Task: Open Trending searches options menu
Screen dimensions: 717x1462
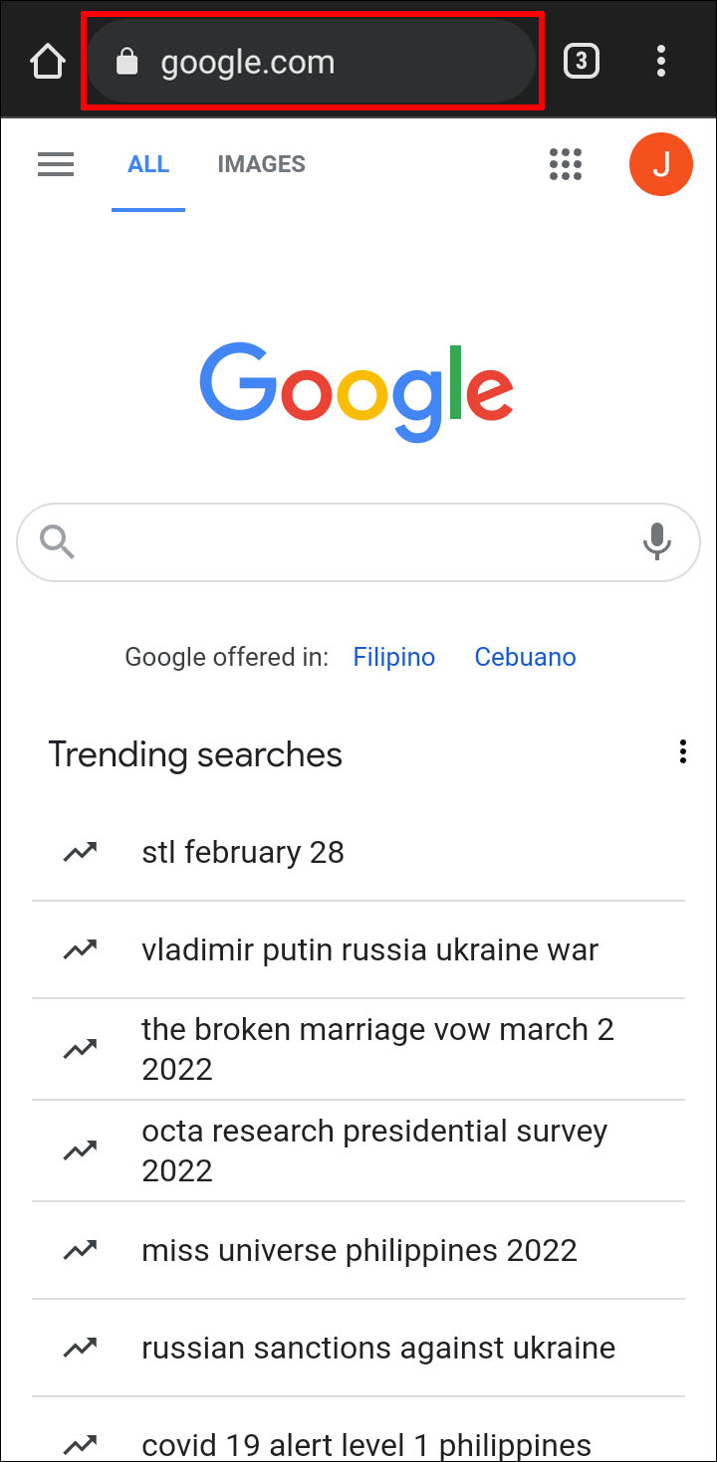Action: coord(682,752)
